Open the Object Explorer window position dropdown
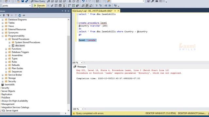Image resolution: width=209 pixels, height=117 pixels. point(62,11)
